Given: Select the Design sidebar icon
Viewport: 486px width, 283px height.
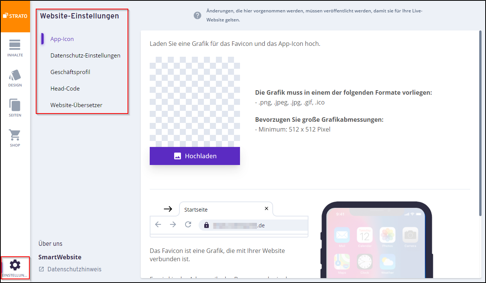Looking at the screenshot, I should [15, 77].
